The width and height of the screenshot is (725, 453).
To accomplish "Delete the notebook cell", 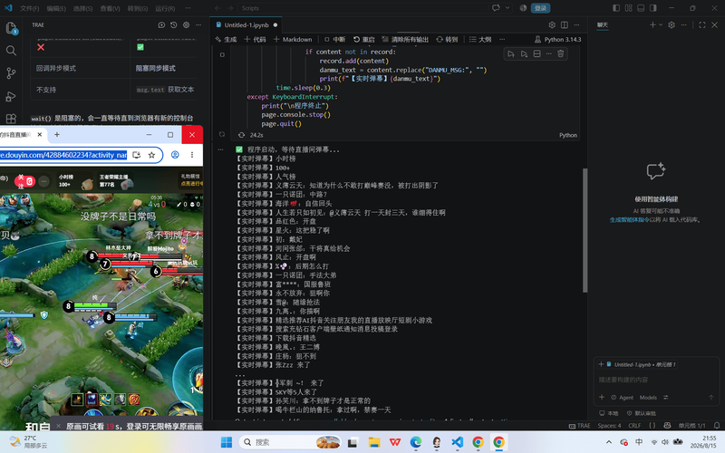I will coord(560,54).
